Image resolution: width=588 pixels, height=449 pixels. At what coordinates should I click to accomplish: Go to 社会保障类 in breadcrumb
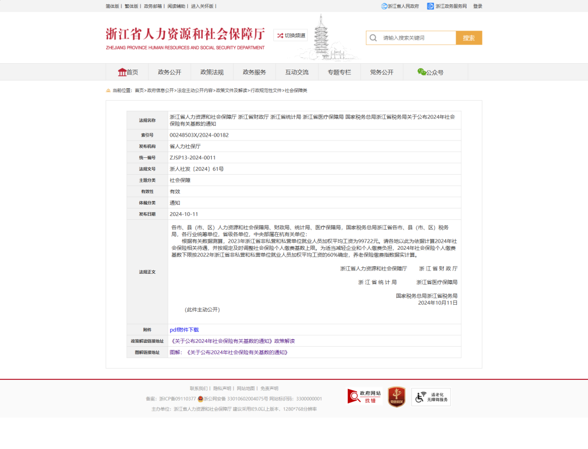point(296,90)
